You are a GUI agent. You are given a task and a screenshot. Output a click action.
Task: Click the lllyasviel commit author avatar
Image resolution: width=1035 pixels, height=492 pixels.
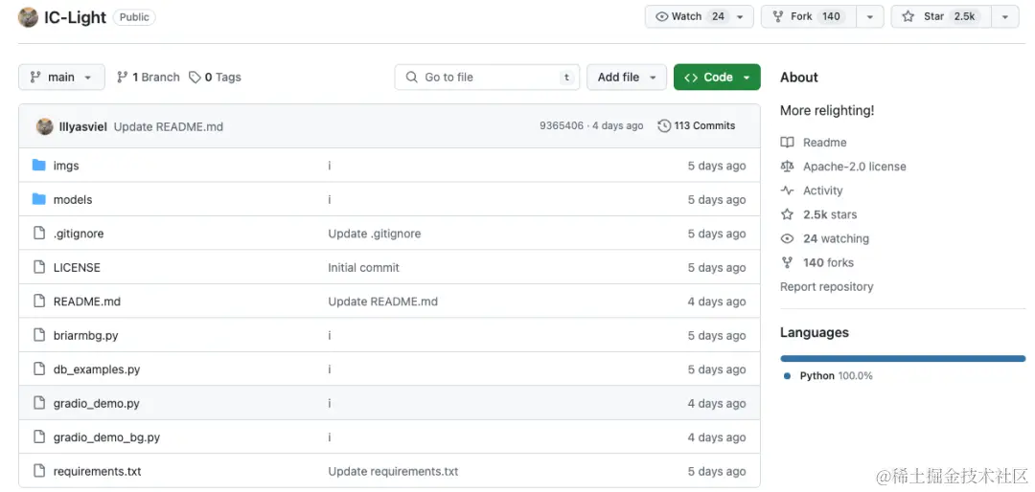point(45,126)
